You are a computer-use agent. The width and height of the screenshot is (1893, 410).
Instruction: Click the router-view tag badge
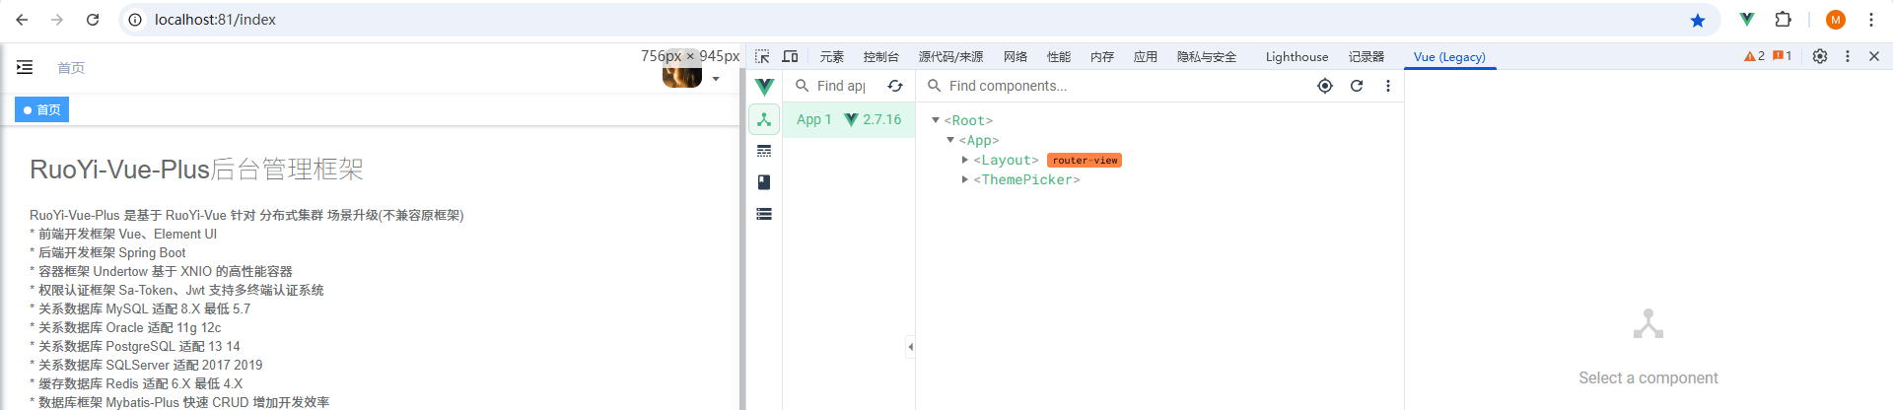pyautogui.click(x=1085, y=160)
